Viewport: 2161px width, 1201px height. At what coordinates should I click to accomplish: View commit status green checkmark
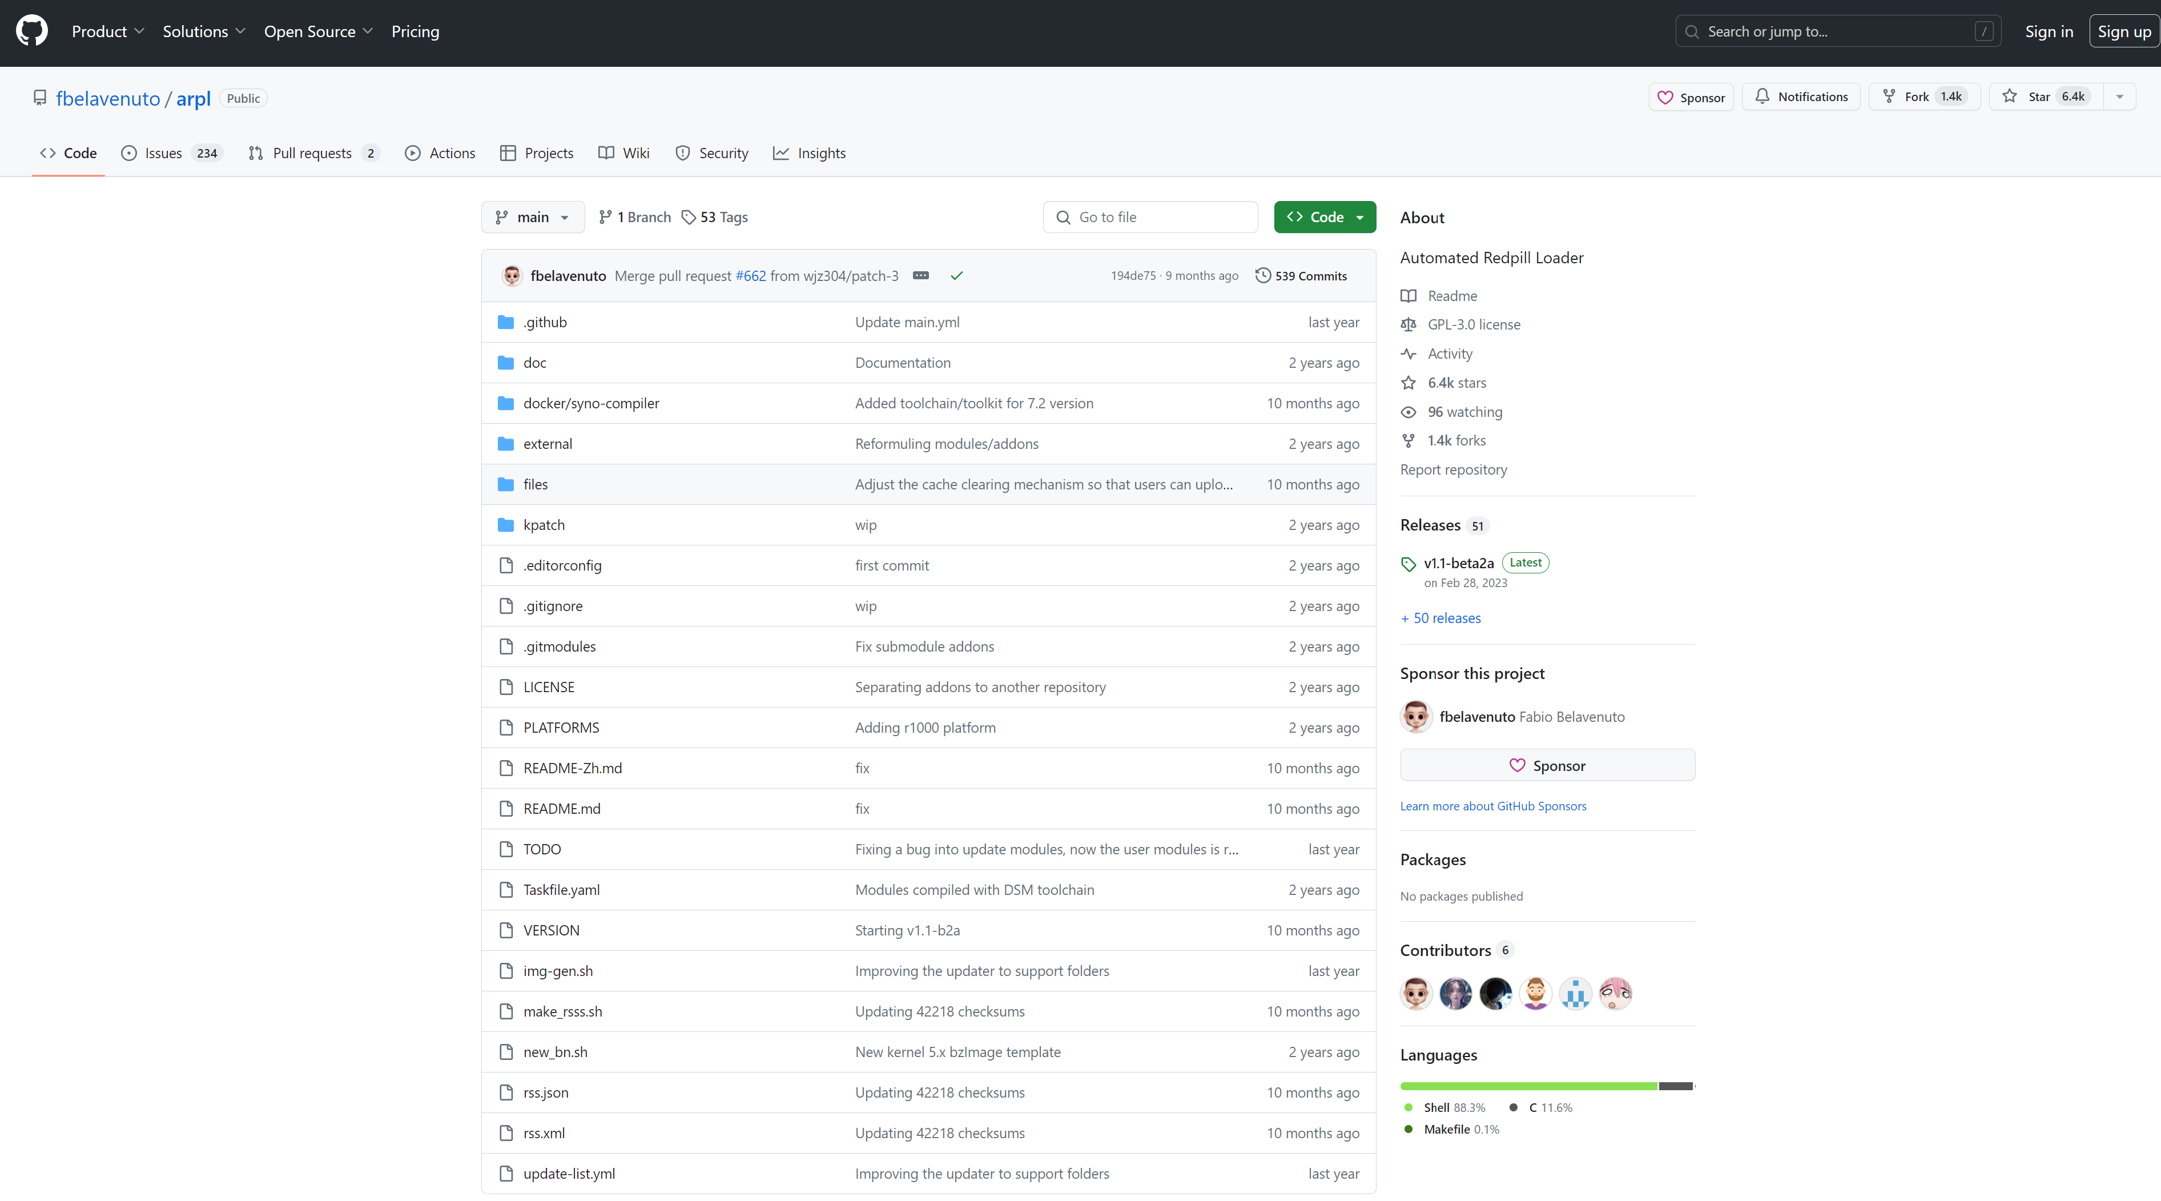point(956,276)
